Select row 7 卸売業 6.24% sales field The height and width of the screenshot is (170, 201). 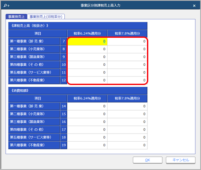tap(87, 41)
